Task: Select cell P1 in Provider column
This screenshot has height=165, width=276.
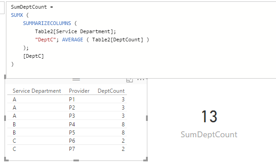Action: pyautogui.click(x=72, y=100)
